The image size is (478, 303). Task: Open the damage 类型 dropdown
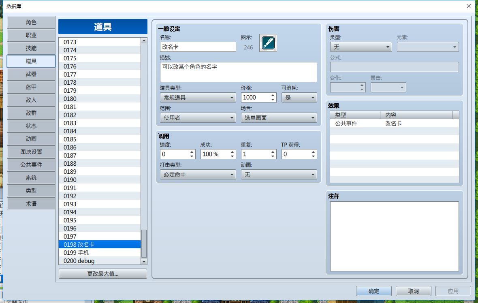[x=361, y=47]
